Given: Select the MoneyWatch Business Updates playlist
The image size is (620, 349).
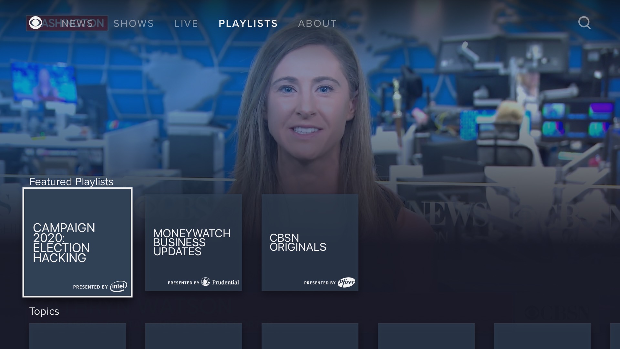Looking at the screenshot, I should coord(193,241).
